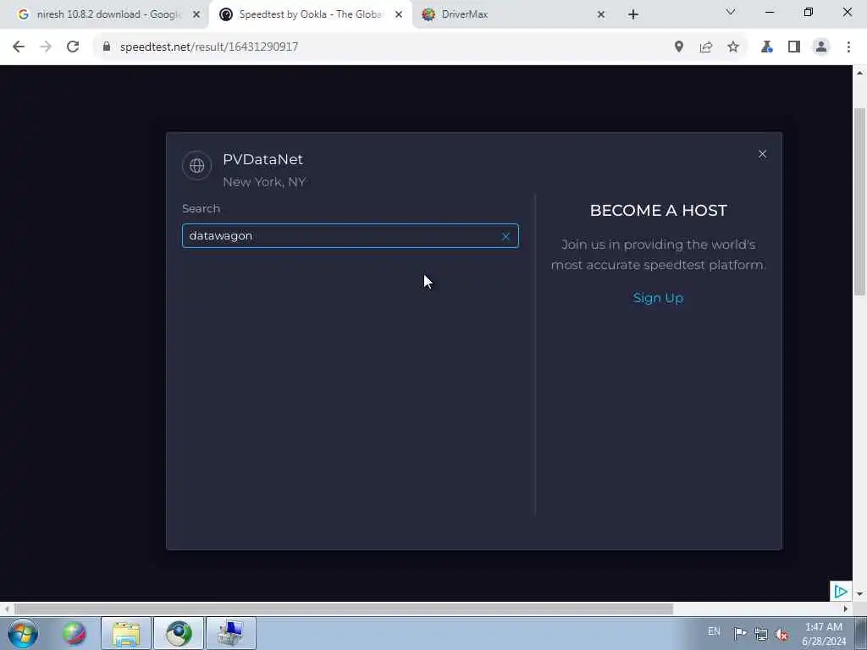
Task: View site lock security info
Action: tap(107, 47)
